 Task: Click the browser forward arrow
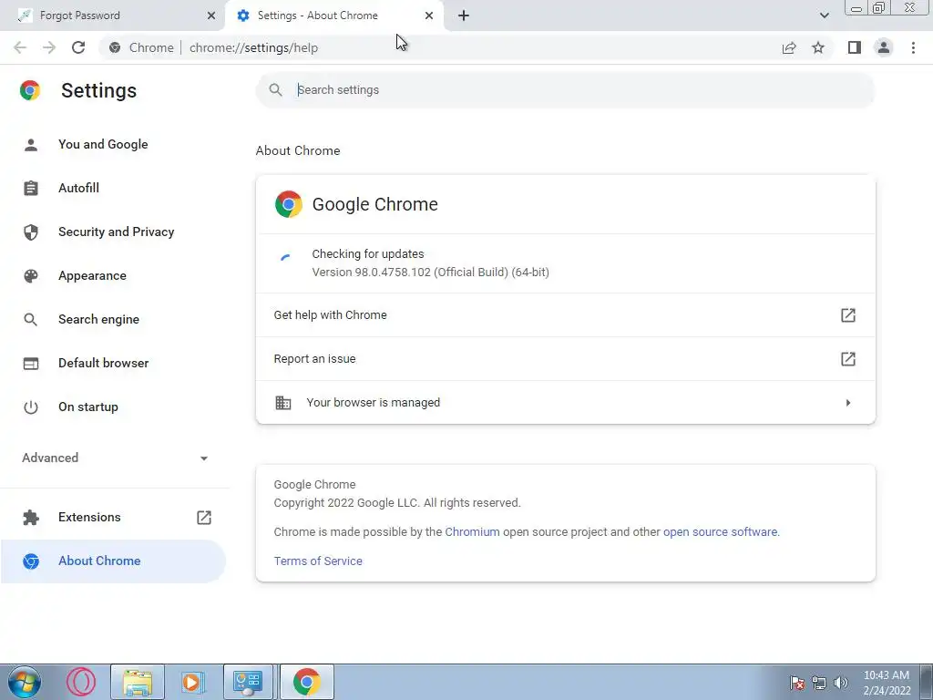[49, 47]
